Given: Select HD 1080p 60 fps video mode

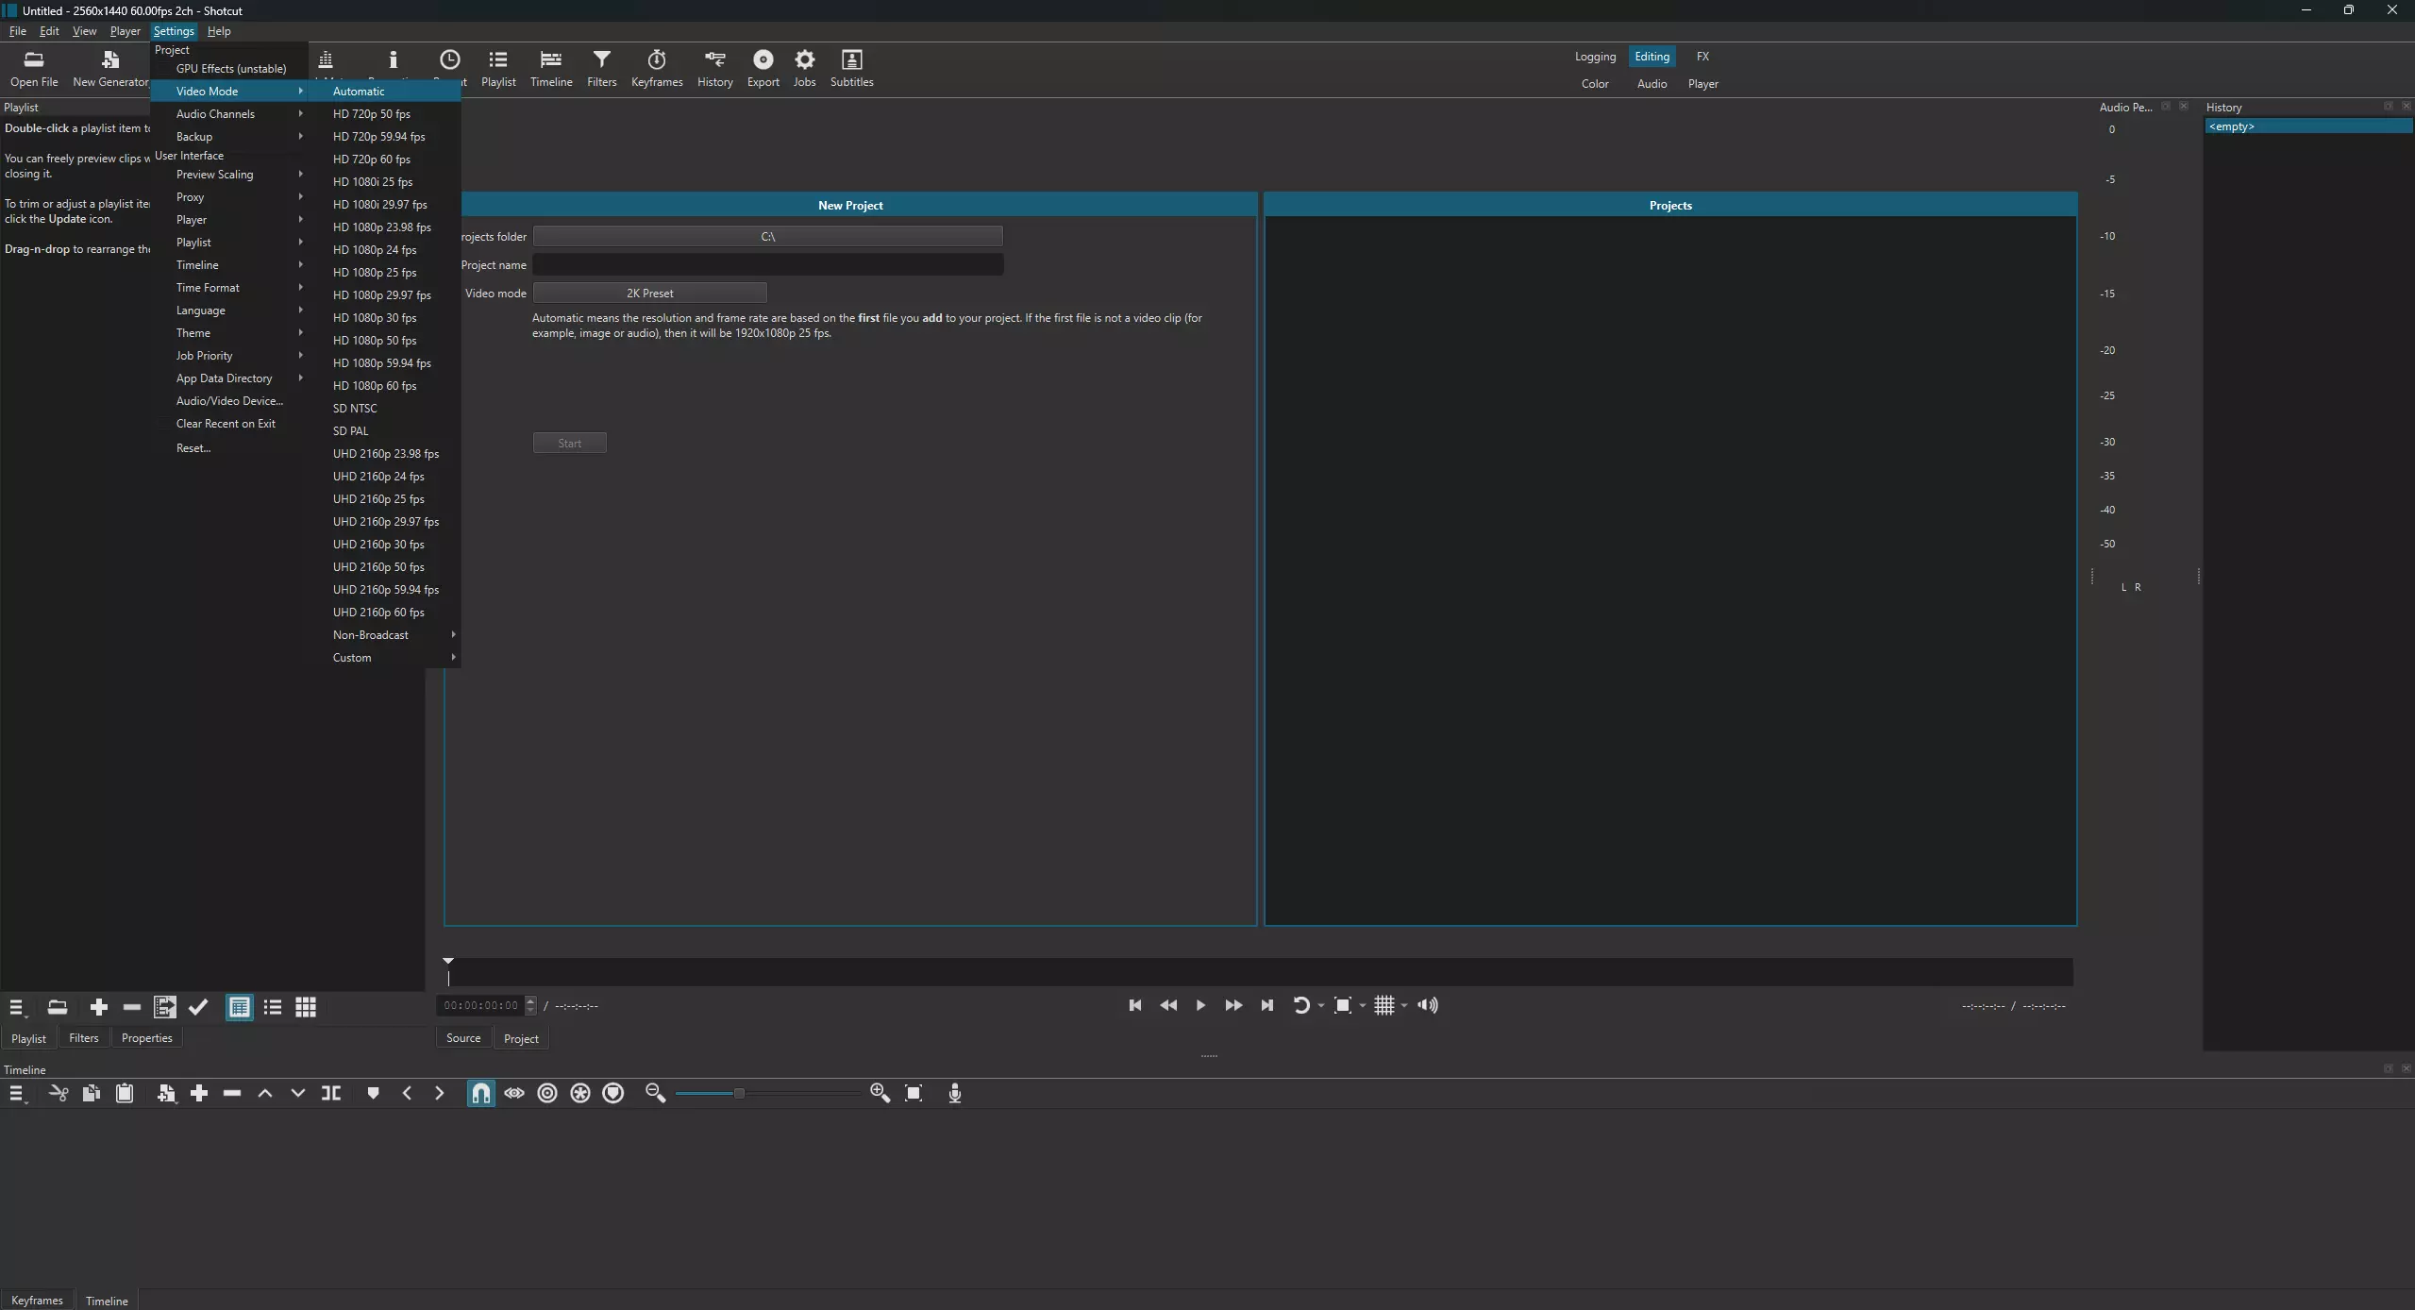Looking at the screenshot, I should pos(375,386).
